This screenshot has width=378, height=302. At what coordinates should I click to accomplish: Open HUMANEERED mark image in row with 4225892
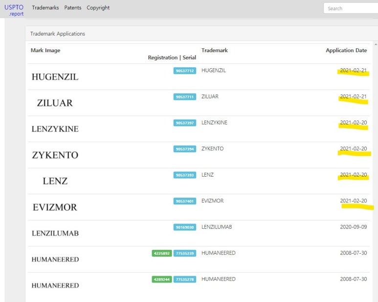[x=55, y=260]
